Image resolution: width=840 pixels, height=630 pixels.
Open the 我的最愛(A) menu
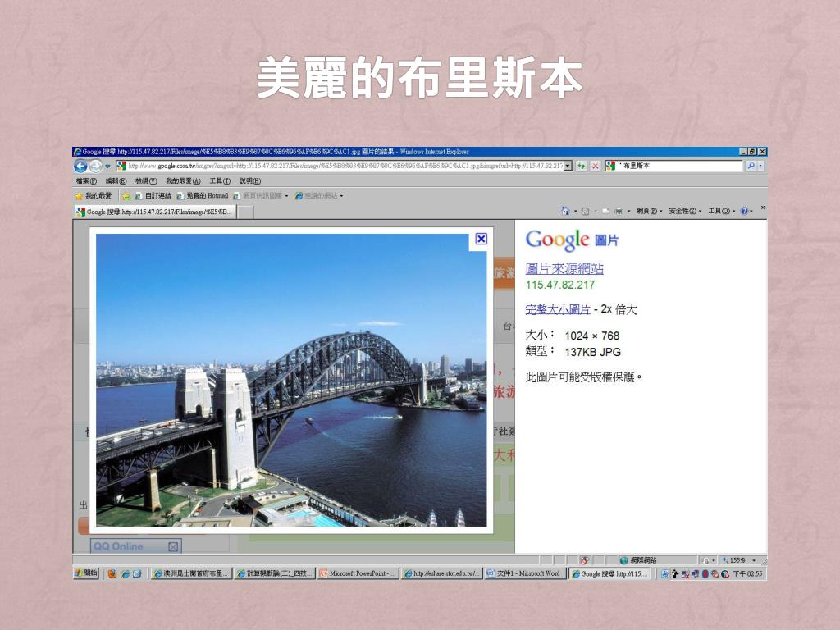183,181
